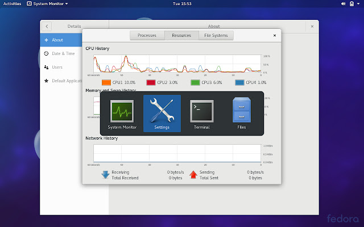Click the battery icon in top bar
This screenshot has width=364, height=227.
tap(352, 4)
